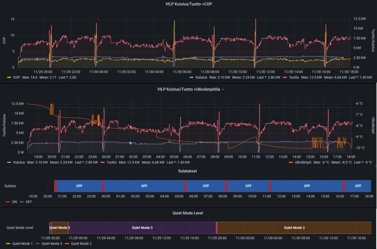Viewport: 377px width, 249px height.
Task: Click the yellow Quiet Mode 1 legend marker
Action: (8, 243)
